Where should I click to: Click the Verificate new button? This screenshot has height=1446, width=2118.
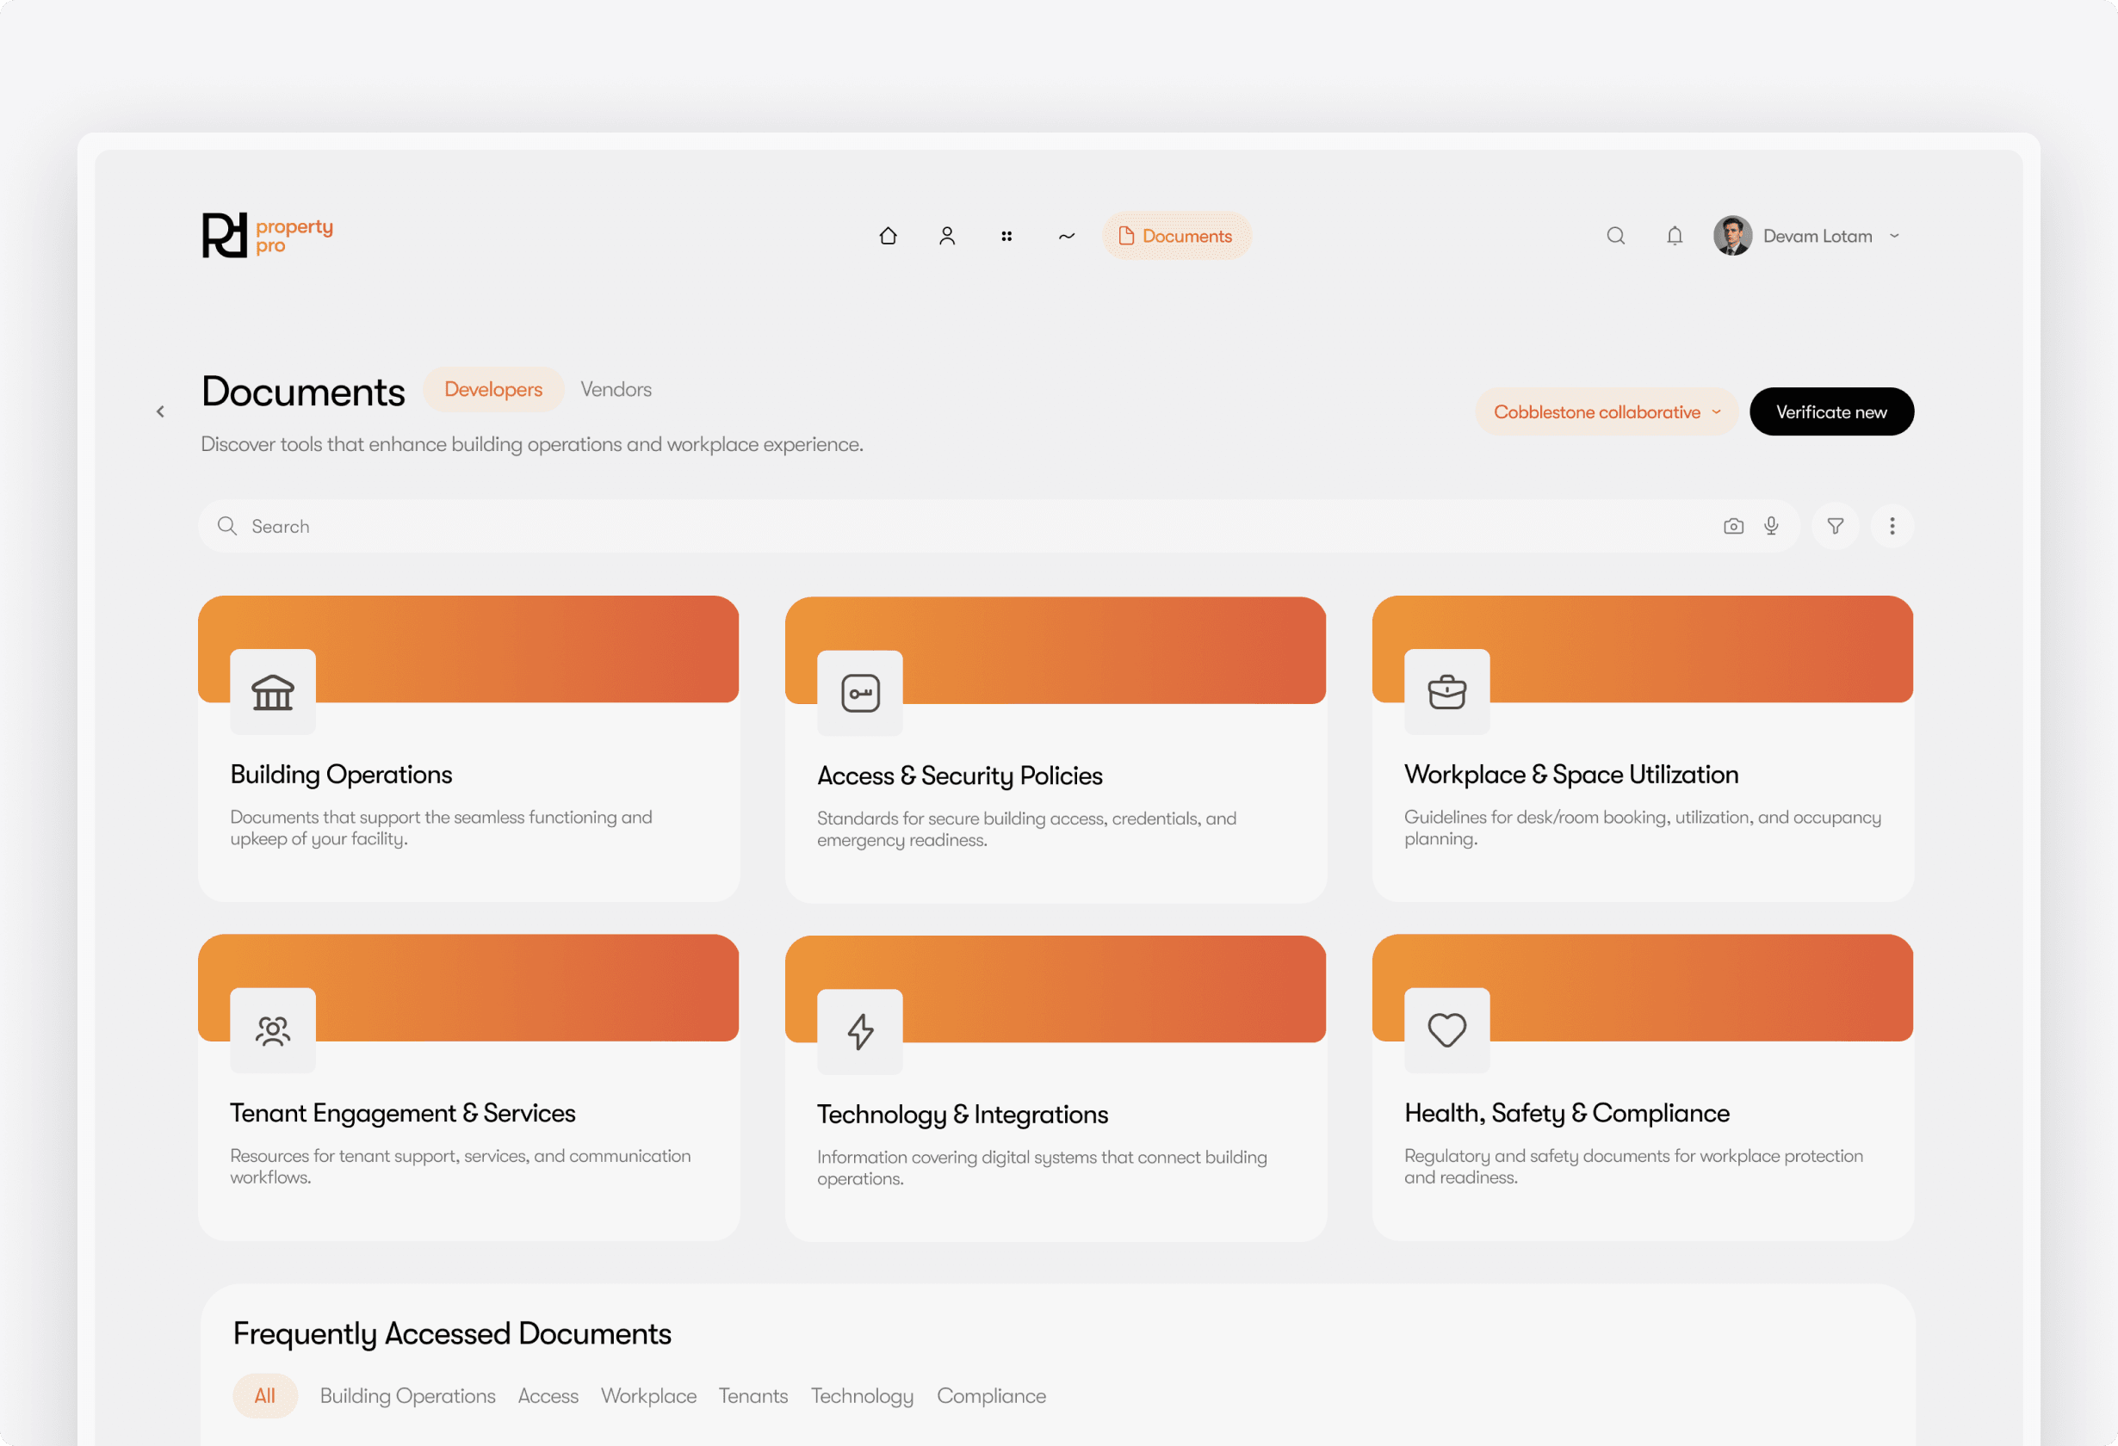[x=1832, y=411]
